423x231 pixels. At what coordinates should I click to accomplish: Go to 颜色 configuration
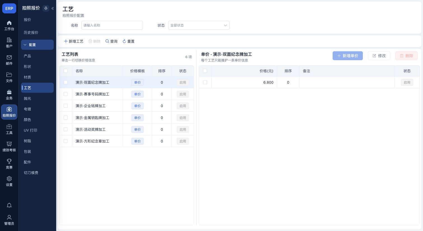click(37, 120)
